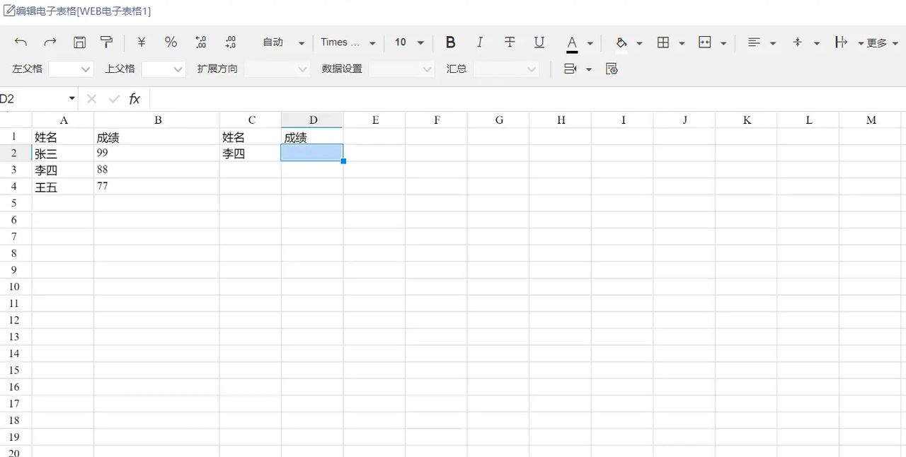Click the cancel X in formula bar
The width and height of the screenshot is (906, 457).
pos(91,99)
